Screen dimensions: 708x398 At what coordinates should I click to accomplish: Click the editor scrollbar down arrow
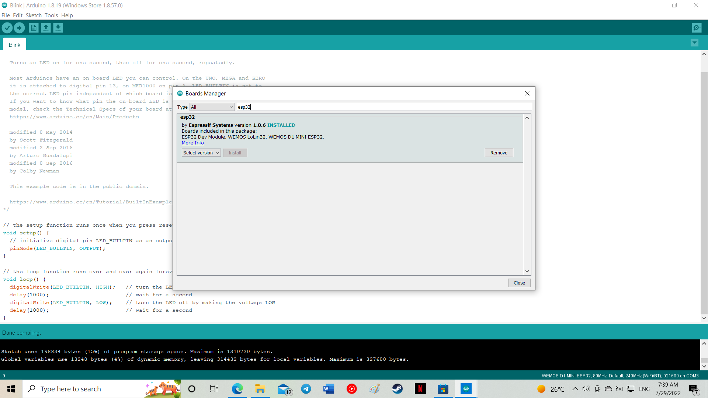tap(704, 318)
